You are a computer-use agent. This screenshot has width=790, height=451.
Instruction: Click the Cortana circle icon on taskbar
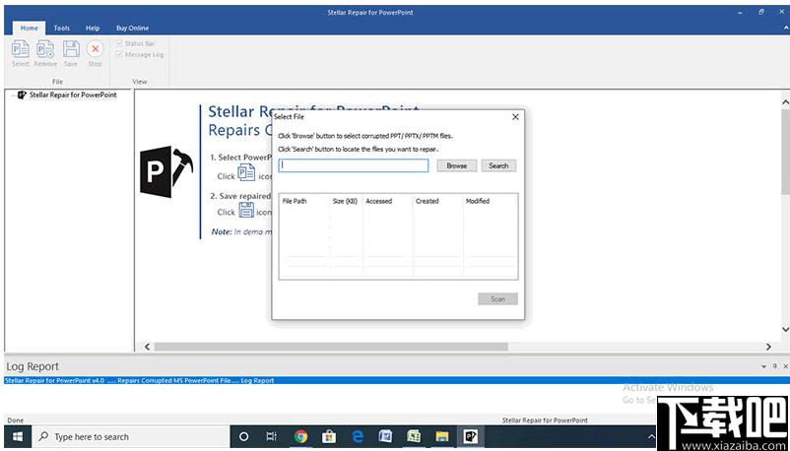tap(244, 437)
